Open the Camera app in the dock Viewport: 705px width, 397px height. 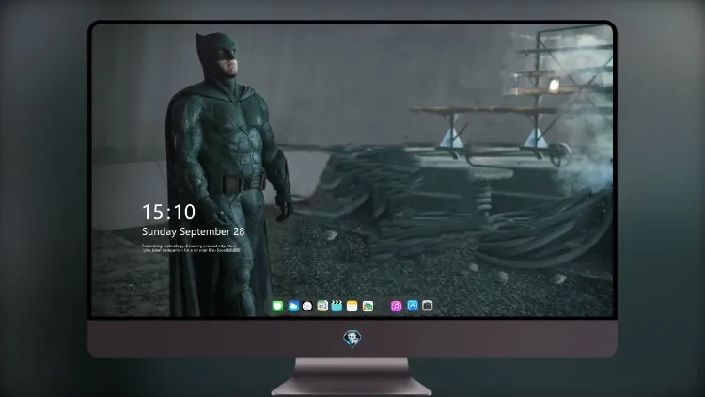(x=428, y=306)
